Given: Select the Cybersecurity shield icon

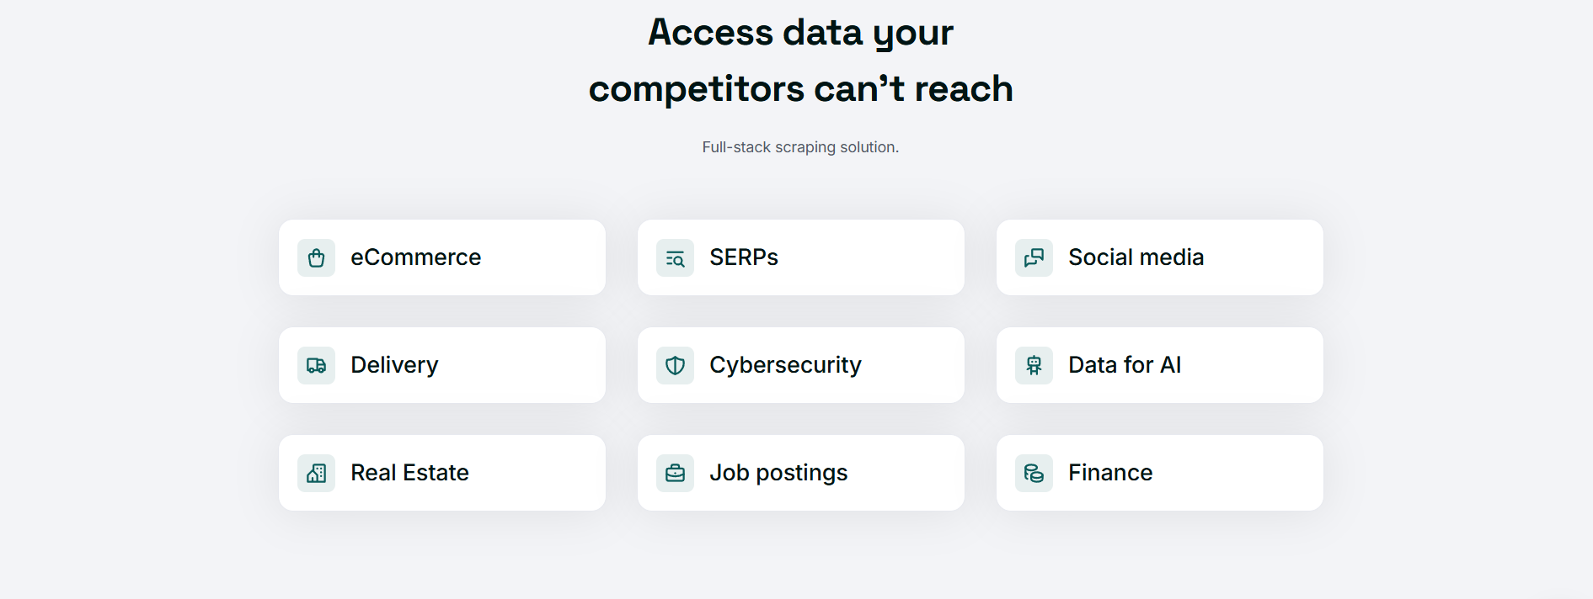Looking at the screenshot, I should 675,365.
